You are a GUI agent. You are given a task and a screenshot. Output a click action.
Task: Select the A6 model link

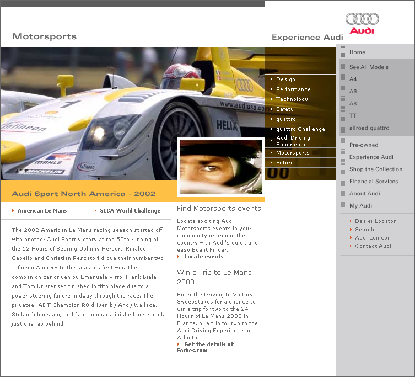353,92
